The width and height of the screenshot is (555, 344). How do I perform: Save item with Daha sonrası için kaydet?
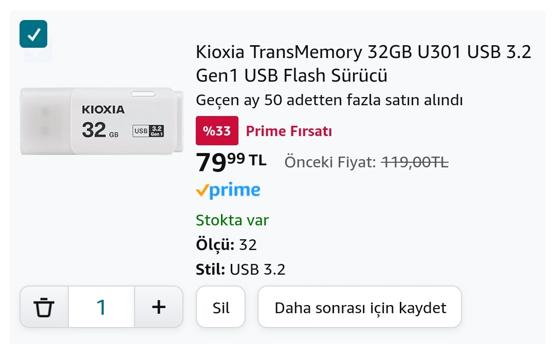360,307
